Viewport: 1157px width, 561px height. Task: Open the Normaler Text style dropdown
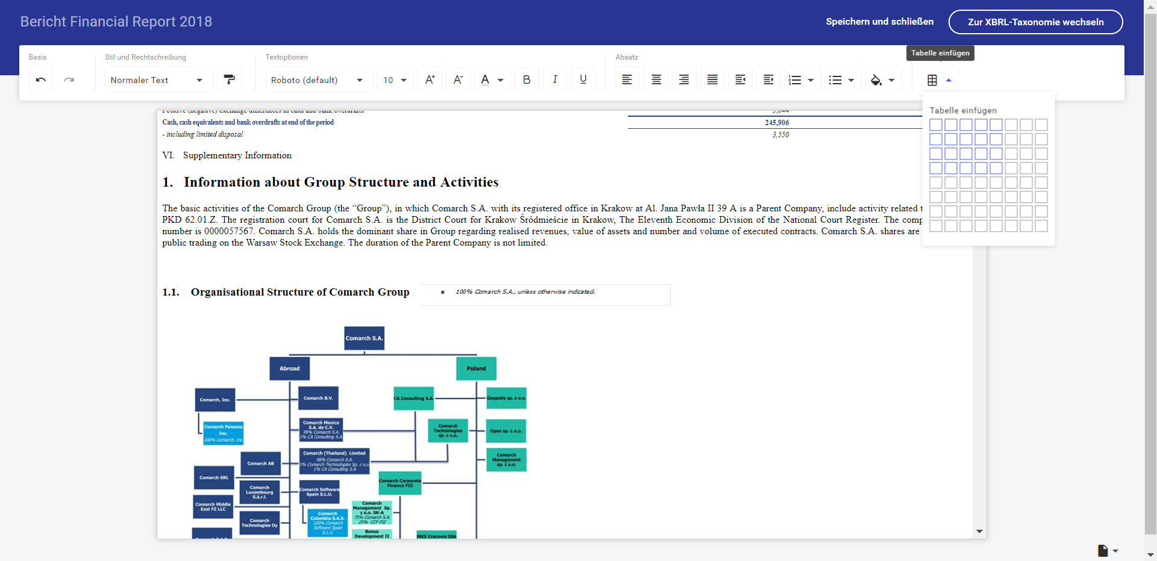click(x=158, y=79)
